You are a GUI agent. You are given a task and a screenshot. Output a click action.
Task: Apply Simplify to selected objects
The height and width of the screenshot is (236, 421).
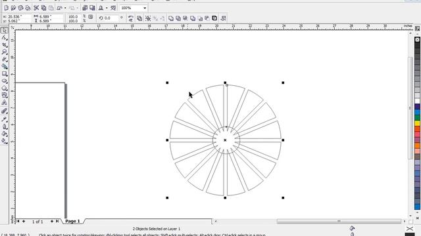click(x=193, y=18)
